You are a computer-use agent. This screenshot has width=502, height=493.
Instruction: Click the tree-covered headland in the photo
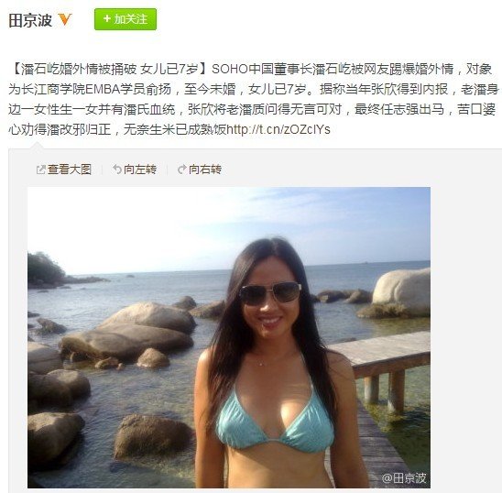point(47,269)
